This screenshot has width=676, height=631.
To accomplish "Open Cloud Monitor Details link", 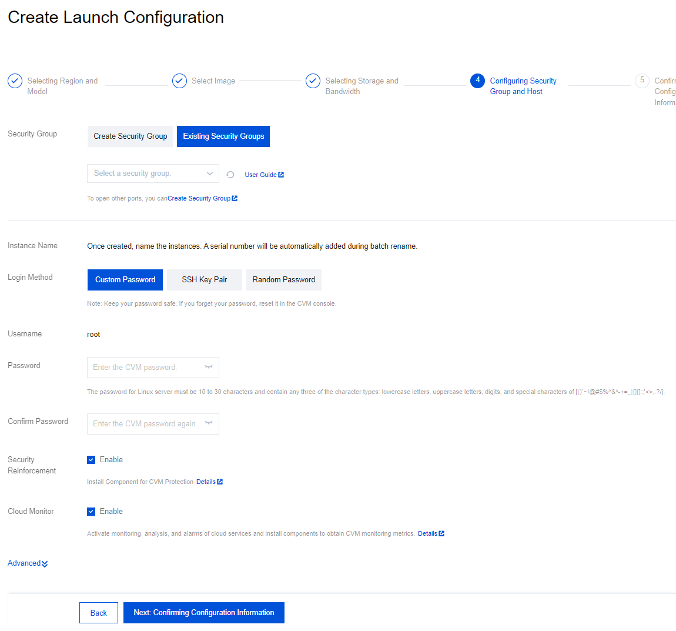I will click(431, 533).
